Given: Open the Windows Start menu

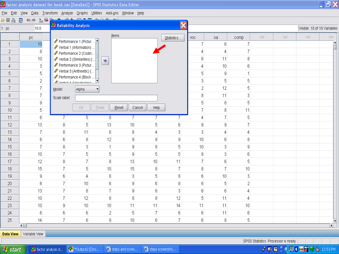Looking at the screenshot, I should pos(13,249).
